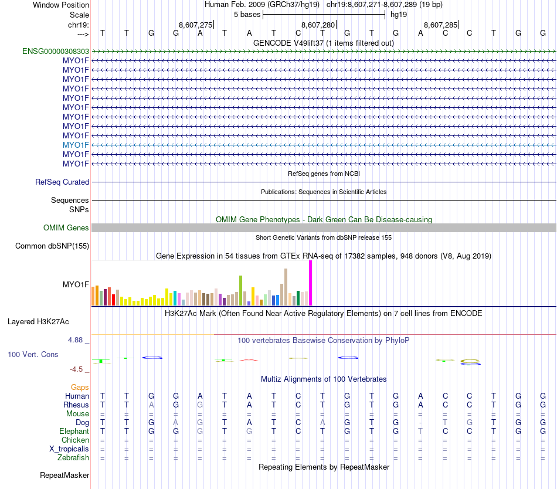Open the H3K27Ac Mark track title
557x489 pixels.
324,313
